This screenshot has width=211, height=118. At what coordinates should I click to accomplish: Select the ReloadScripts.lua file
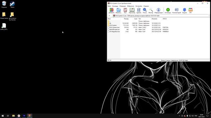pos(138,29)
